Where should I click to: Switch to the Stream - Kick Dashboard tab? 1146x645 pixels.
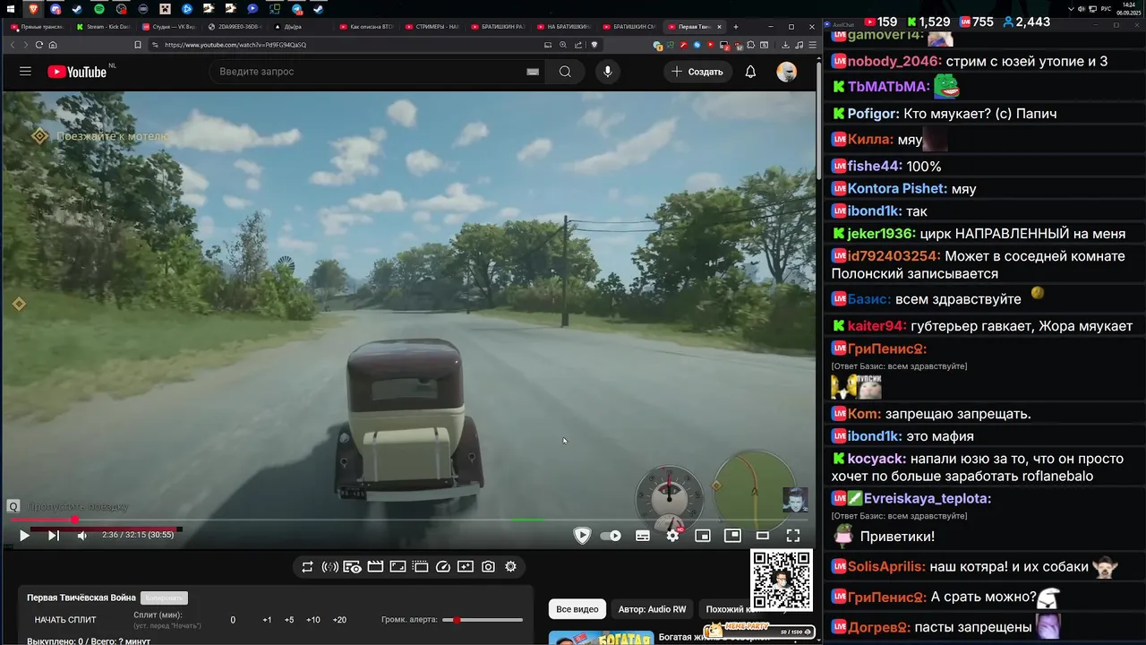coord(103,27)
